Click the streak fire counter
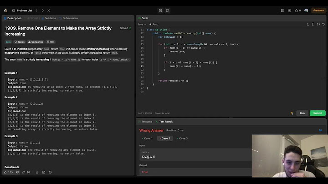Image resolution: width=328 pixels, height=184 pixels. pos(298,10)
